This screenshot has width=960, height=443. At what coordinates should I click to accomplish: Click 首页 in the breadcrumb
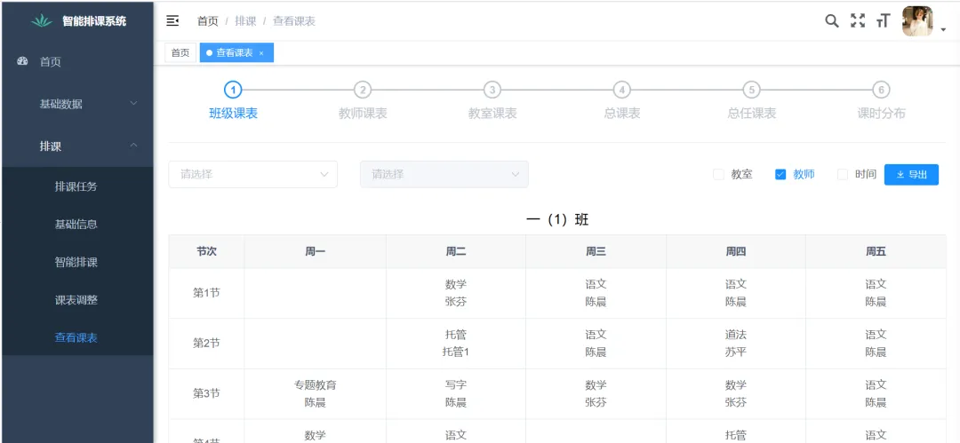(207, 20)
